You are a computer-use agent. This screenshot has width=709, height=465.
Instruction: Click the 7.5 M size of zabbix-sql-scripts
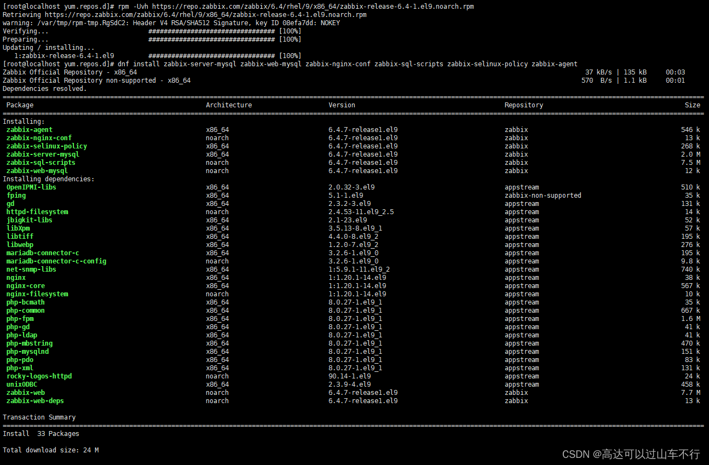pyautogui.click(x=690, y=163)
